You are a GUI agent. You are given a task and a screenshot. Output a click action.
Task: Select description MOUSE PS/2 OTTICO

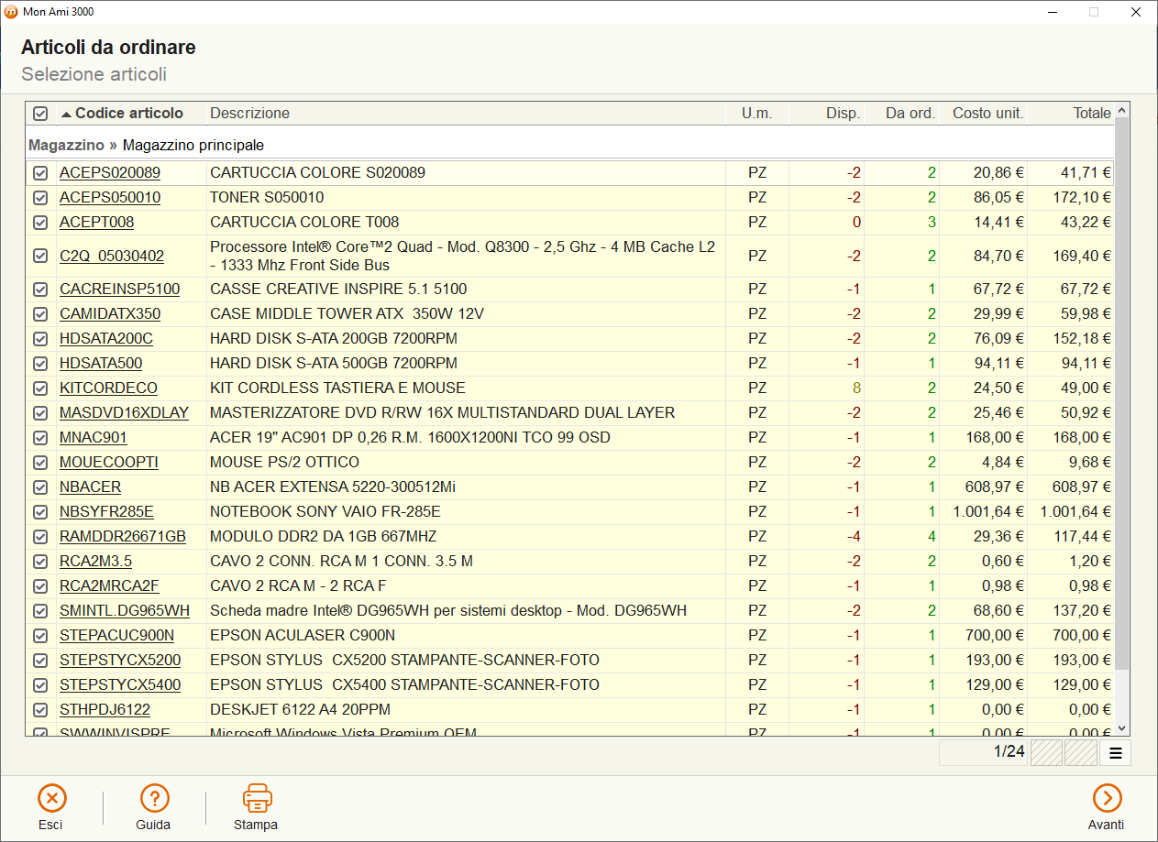click(284, 462)
